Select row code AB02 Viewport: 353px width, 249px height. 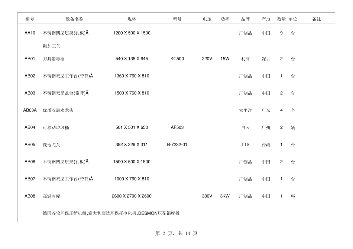(x=30, y=76)
